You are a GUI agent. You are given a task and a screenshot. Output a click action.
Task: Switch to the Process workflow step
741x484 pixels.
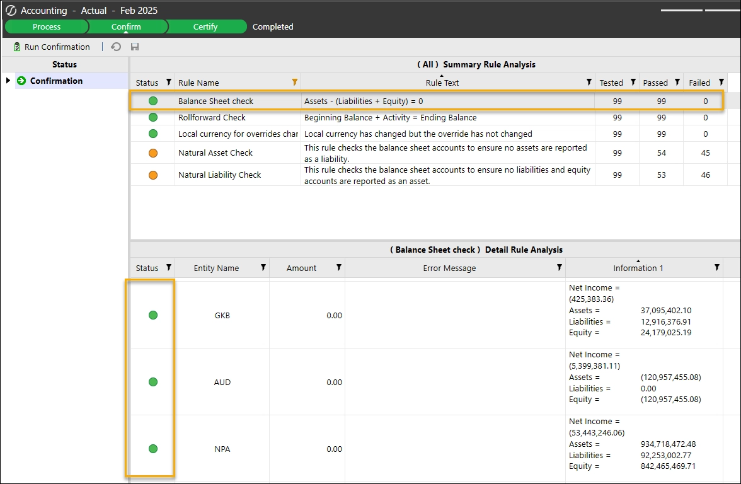click(x=47, y=26)
